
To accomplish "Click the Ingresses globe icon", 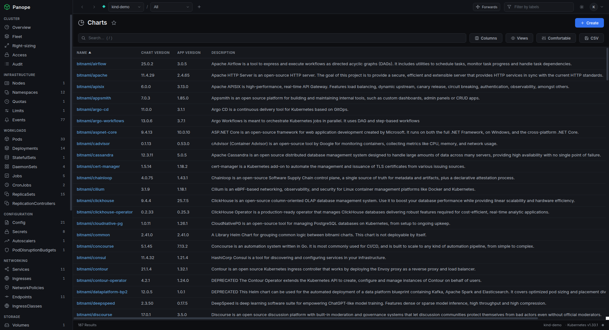I will [7, 278].
